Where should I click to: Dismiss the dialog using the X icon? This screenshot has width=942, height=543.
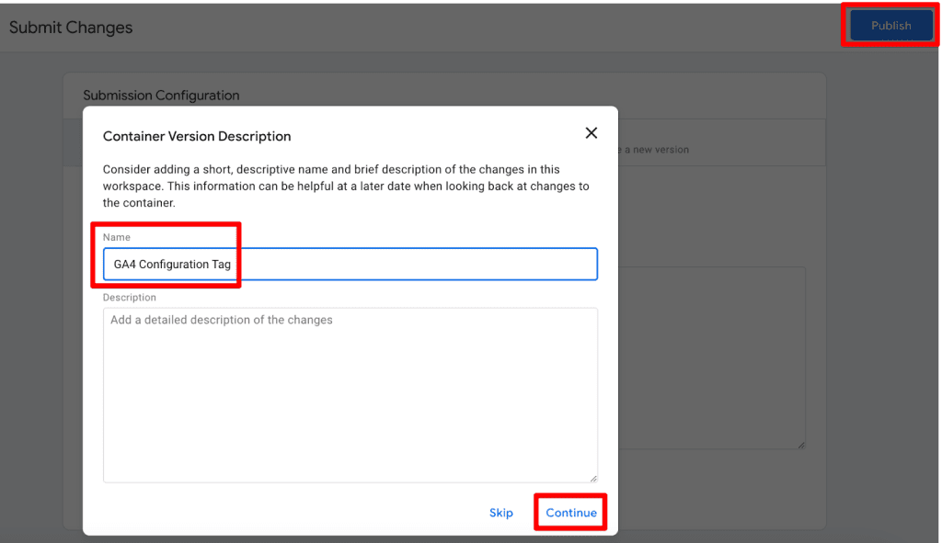click(x=591, y=132)
